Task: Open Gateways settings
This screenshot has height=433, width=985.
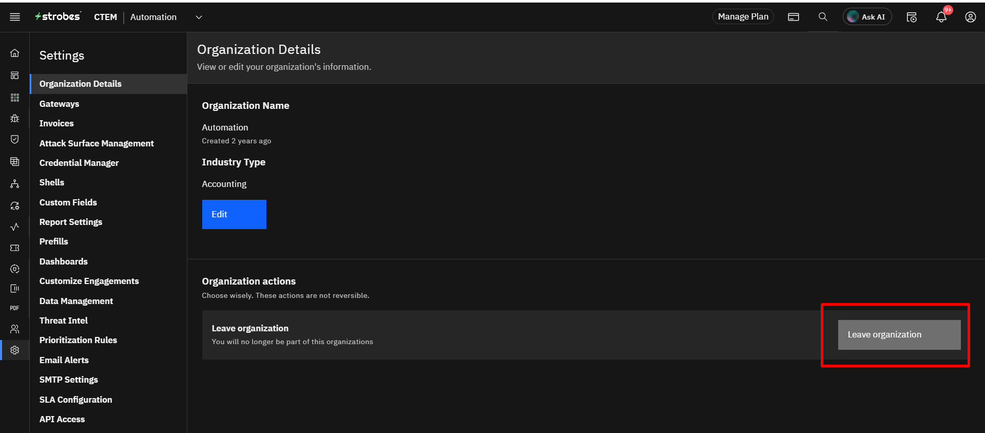Action: pos(59,104)
